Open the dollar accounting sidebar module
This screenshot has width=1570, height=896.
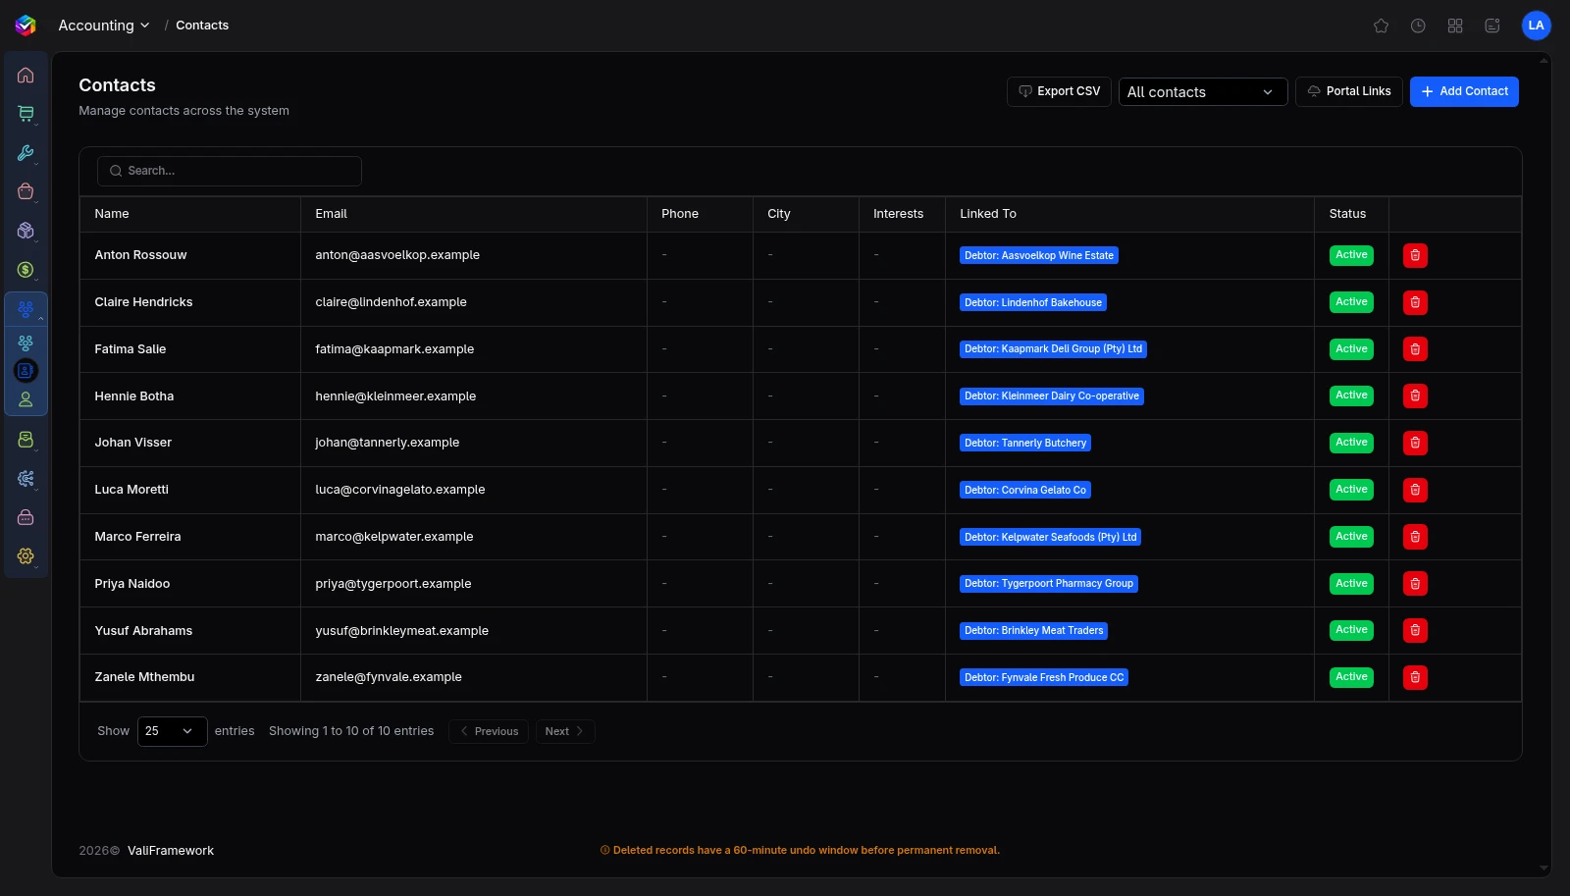[26, 270]
